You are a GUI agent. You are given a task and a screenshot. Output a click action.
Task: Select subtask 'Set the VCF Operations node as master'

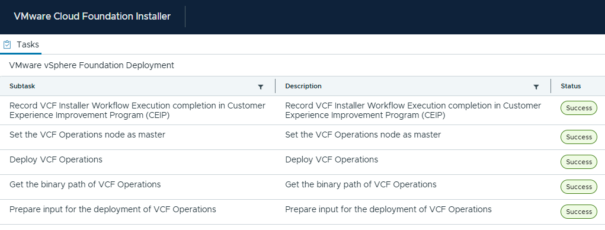(87, 135)
